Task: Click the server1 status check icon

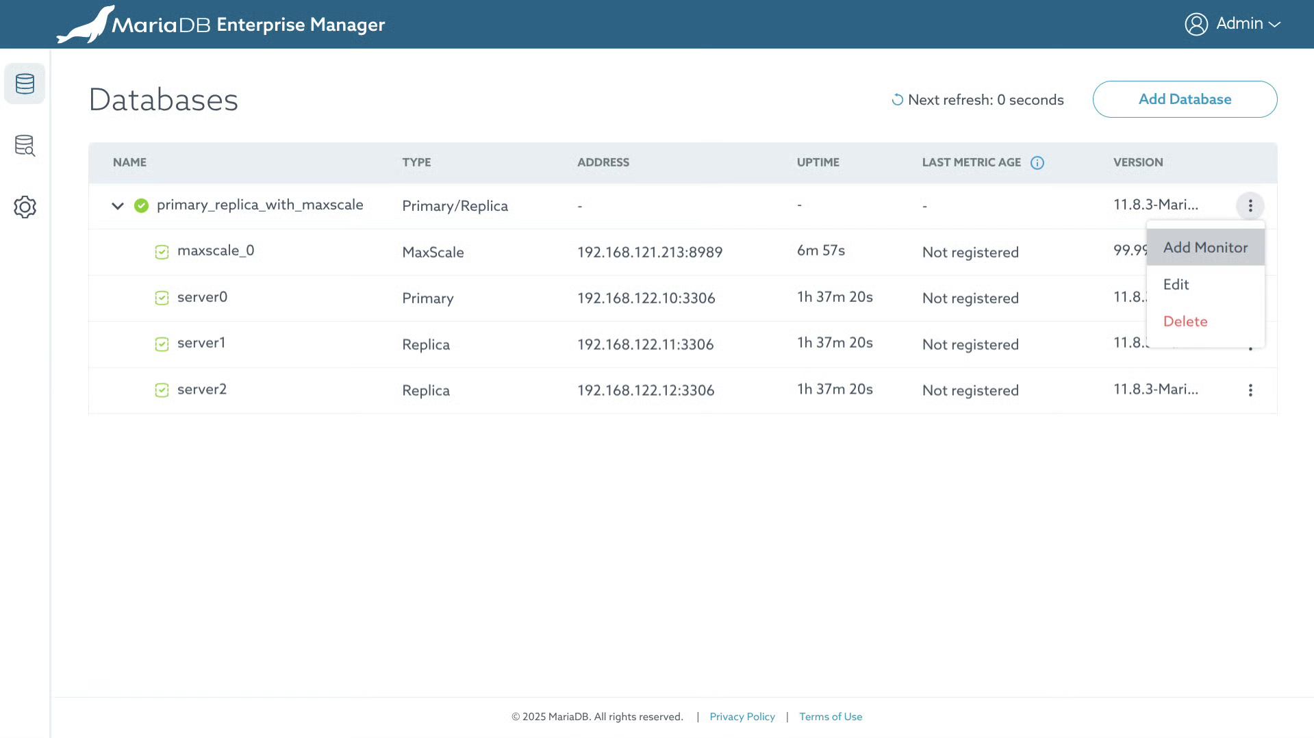Action: 162,344
